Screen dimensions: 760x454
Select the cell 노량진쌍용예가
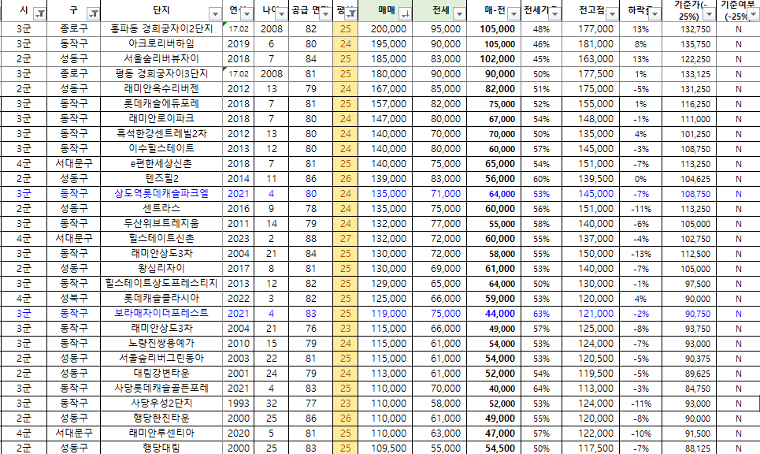tap(161, 344)
